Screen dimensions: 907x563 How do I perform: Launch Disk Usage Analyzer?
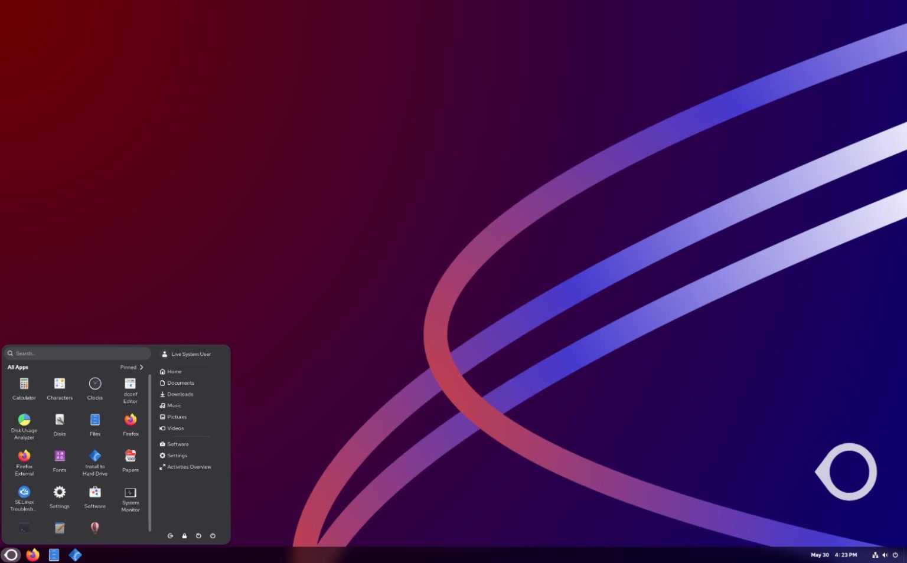click(x=24, y=424)
